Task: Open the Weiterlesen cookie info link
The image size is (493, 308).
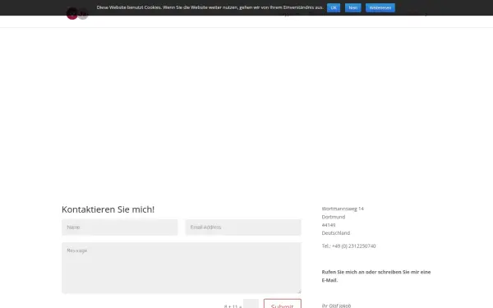Action: [x=380, y=8]
